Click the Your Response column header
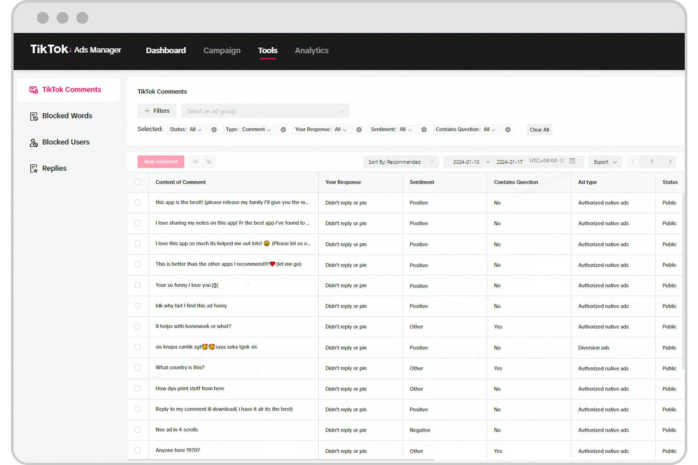The height and width of the screenshot is (465, 698). (343, 182)
